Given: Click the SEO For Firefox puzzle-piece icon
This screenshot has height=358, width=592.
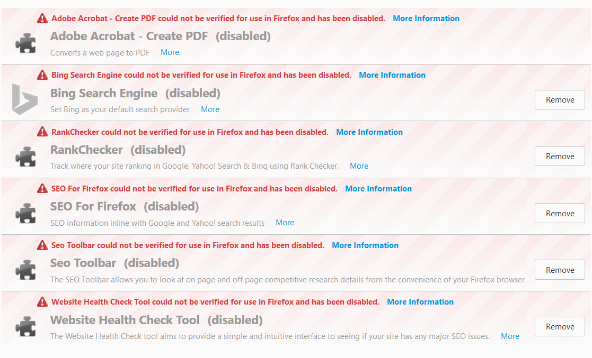Looking at the screenshot, I should pos(25,213).
